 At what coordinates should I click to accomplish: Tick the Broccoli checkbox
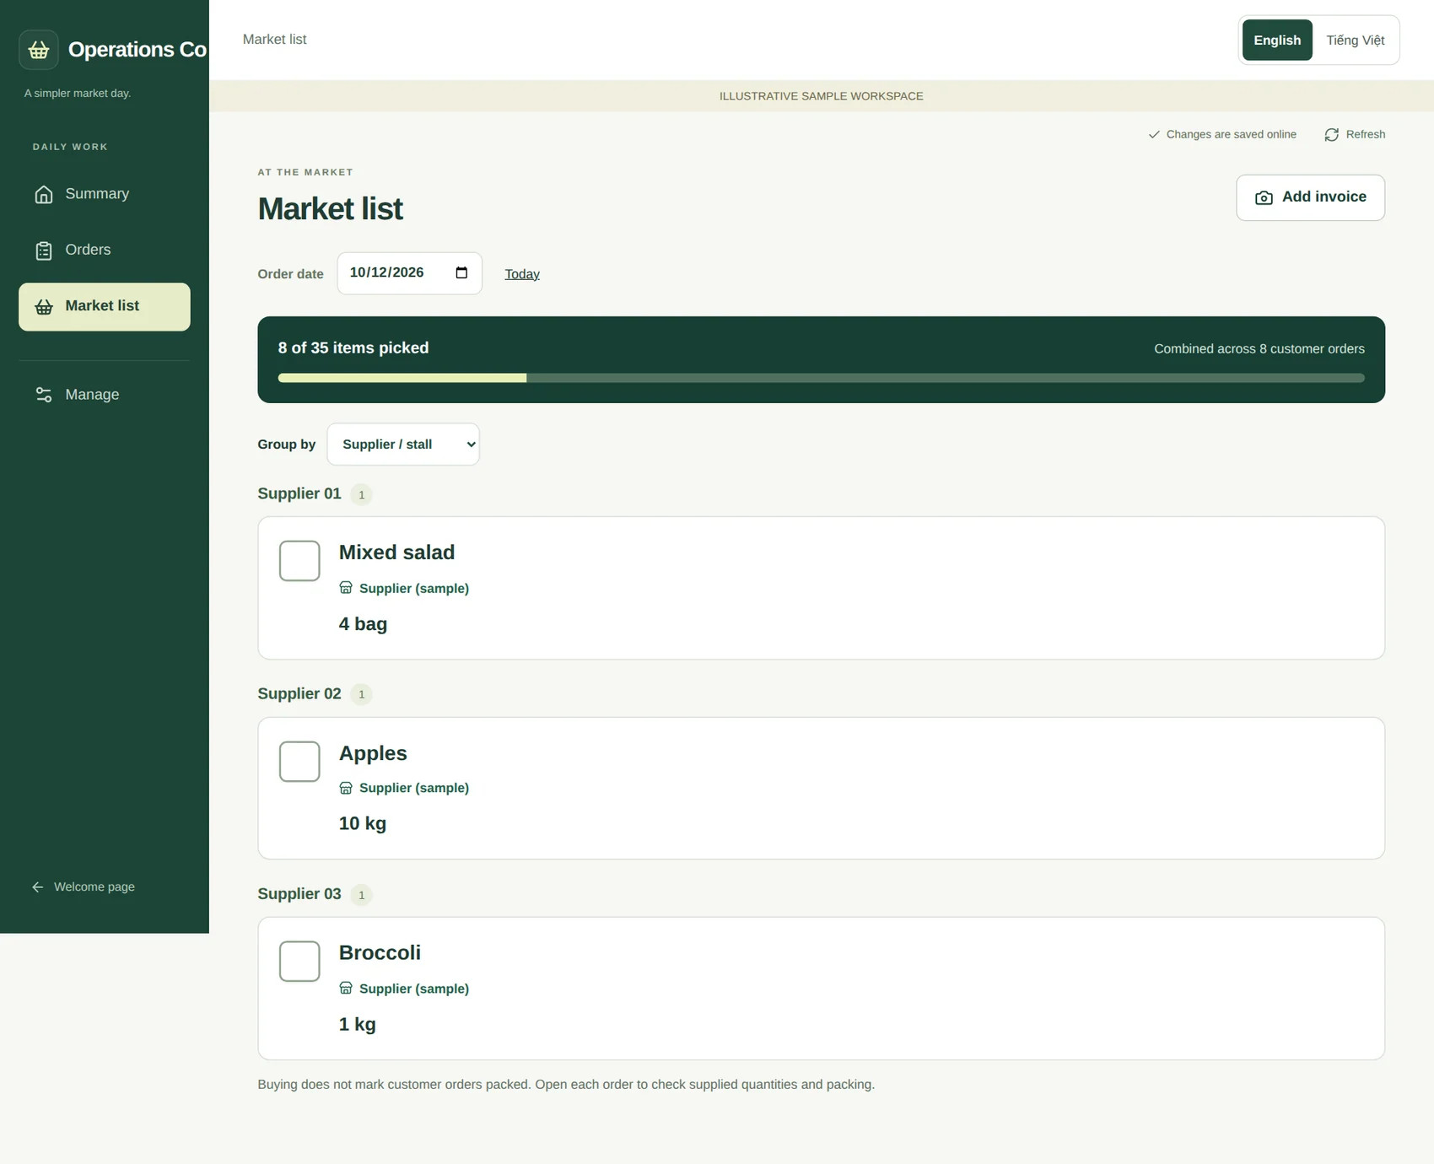299,962
